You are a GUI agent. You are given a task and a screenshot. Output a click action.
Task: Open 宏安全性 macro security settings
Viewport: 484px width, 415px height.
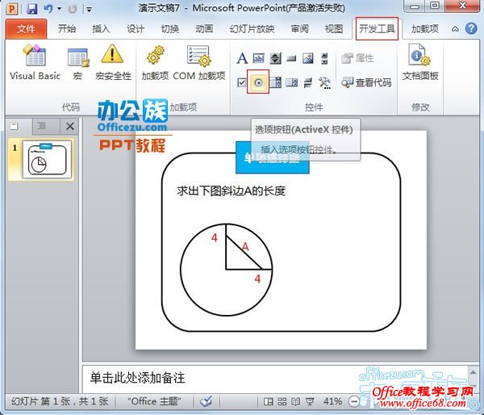point(113,63)
